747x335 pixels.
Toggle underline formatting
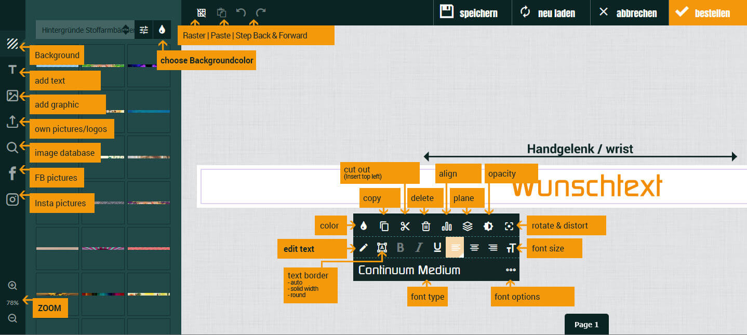(437, 248)
